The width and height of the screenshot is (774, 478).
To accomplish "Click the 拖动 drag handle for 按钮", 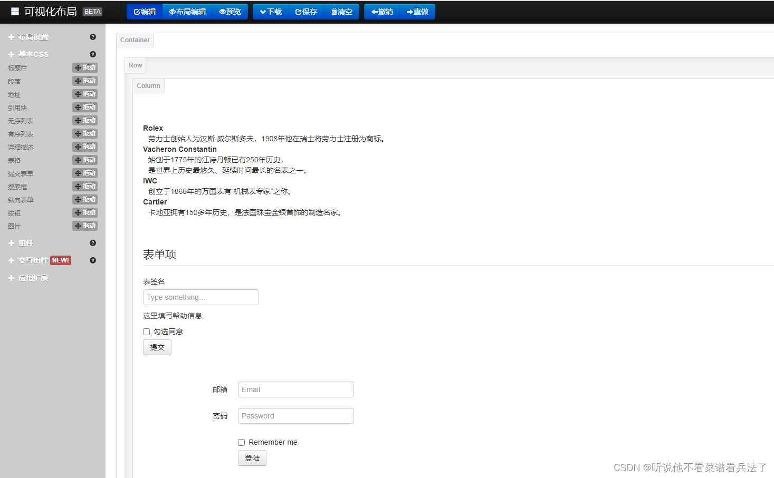I will (85, 212).
